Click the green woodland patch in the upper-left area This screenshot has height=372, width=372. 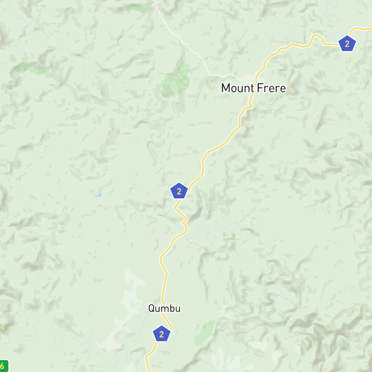[x=30, y=67]
